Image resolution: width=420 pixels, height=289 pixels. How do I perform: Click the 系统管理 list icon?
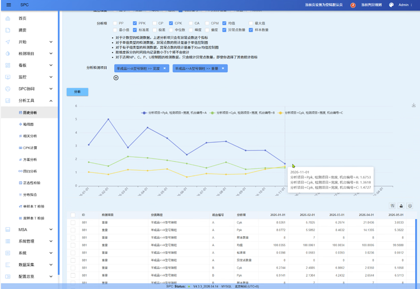tap(8, 241)
